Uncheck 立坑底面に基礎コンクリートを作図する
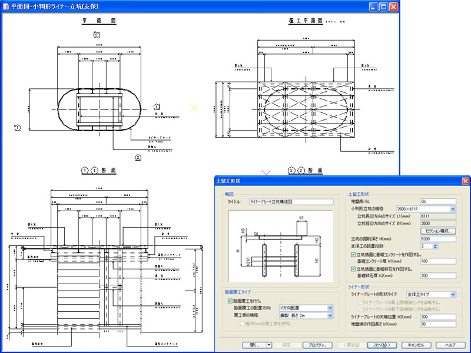The image size is (471, 353). [x=353, y=254]
